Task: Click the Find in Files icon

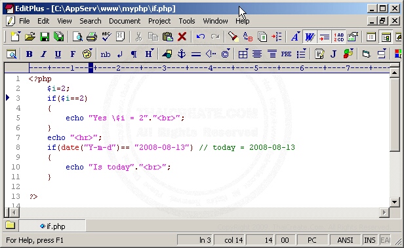Action: coord(262,37)
